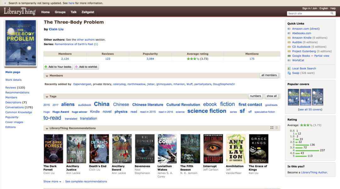Open the Home menu
Viewport: 340px width, 189px height.
tap(46, 12)
